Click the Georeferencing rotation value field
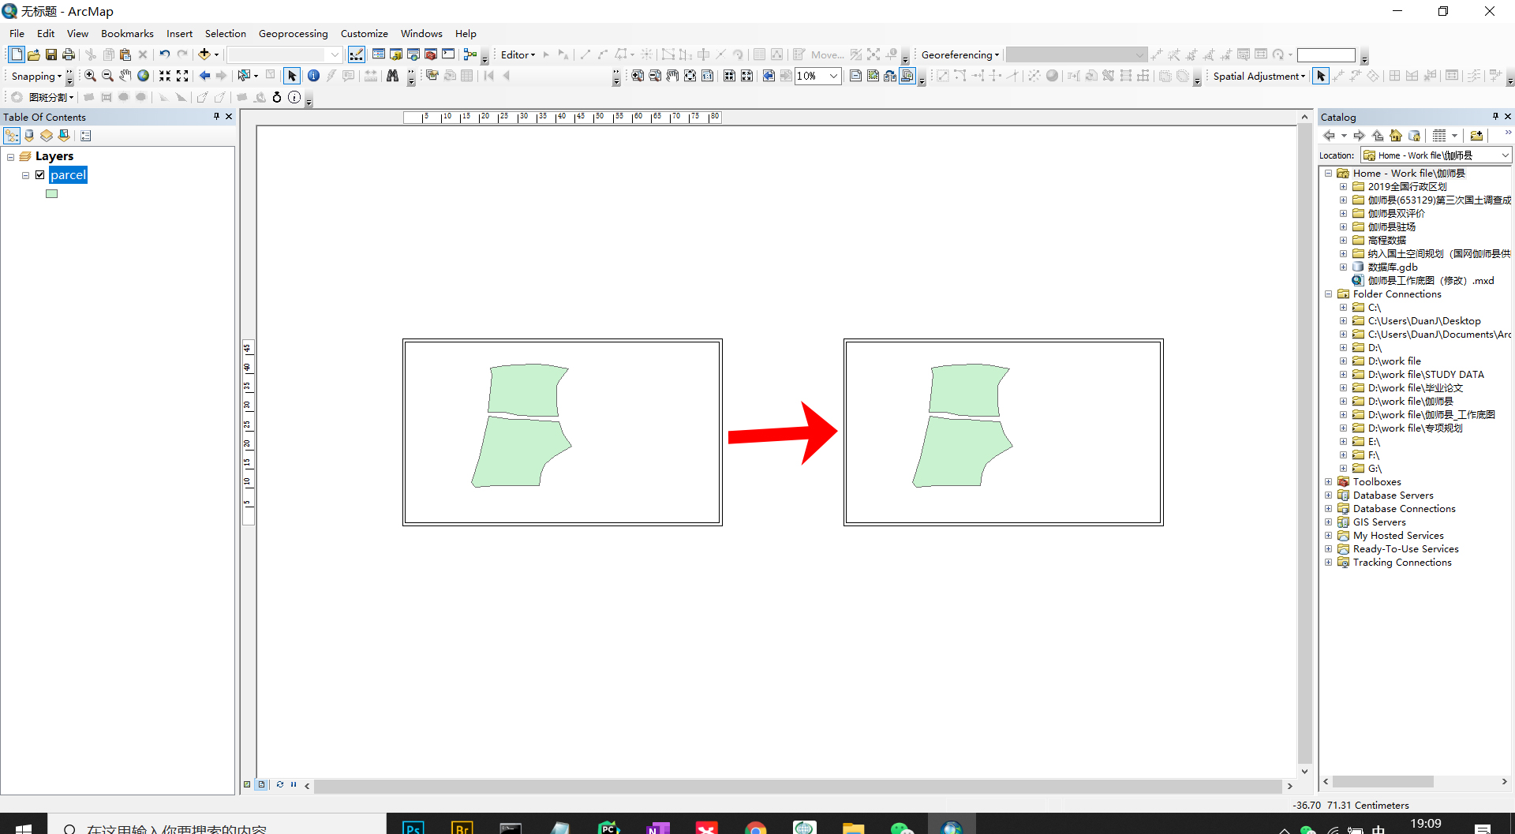1515x834 pixels. [1326, 54]
